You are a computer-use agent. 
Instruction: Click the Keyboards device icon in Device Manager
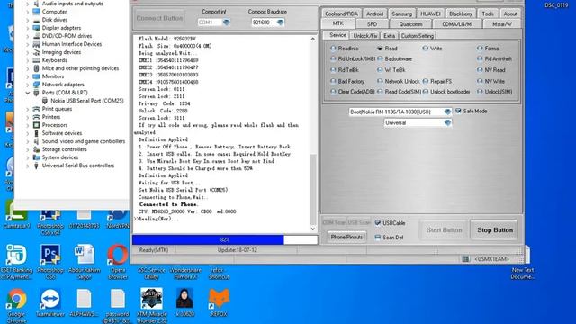(36, 60)
